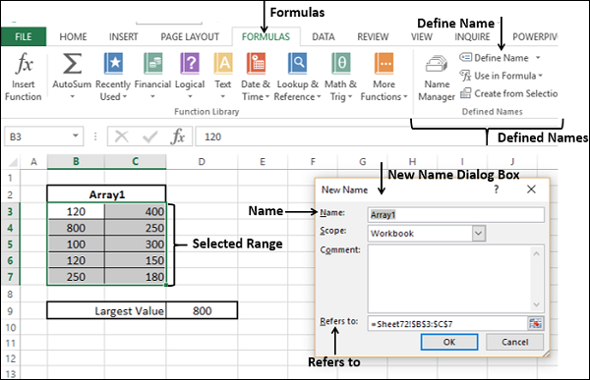Open the Scope dropdown arrow

click(478, 234)
